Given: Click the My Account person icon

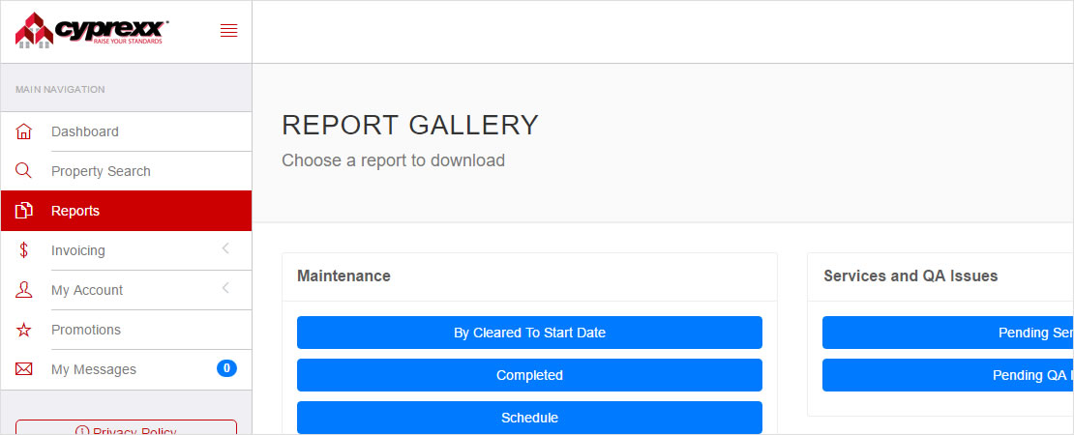Looking at the screenshot, I should point(24,290).
